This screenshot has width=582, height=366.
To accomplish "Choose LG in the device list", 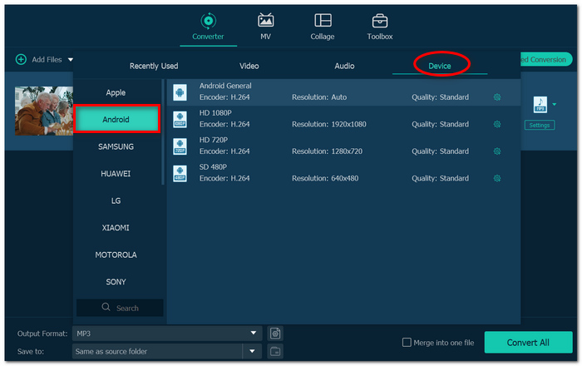I will 116,200.
